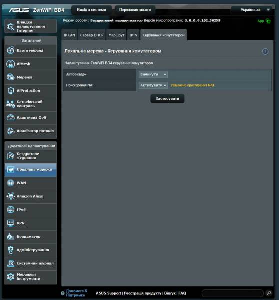Click the Адаптивна QoS gauge icon
This screenshot has height=300, width=279.
[x=10, y=117]
